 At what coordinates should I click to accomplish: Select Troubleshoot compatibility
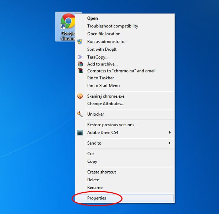(x=113, y=26)
